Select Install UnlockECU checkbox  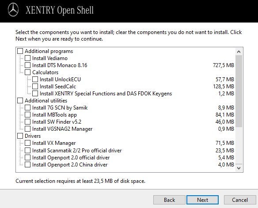click(35, 79)
